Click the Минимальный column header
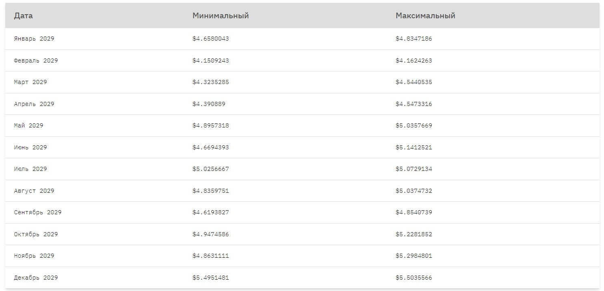The height and width of the screenshot is (291, 604). click(x=221, y=16)
